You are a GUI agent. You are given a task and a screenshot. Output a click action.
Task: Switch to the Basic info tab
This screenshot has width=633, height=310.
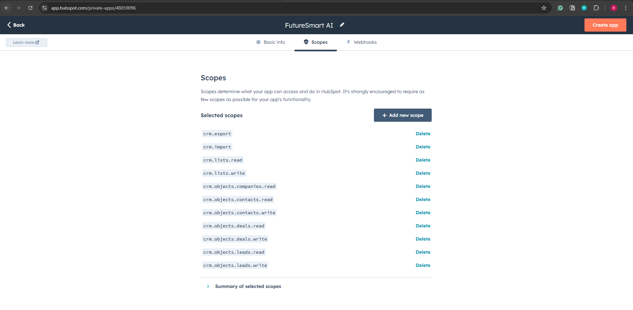click(271, 42)
